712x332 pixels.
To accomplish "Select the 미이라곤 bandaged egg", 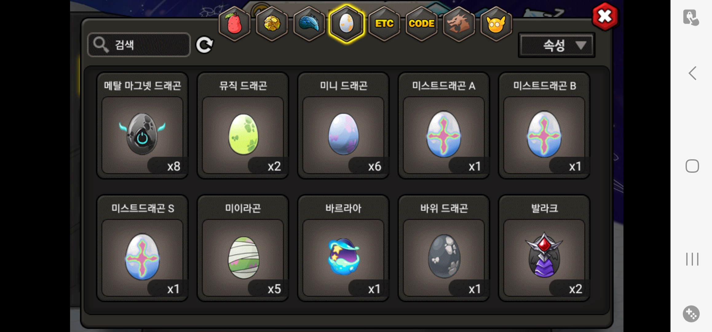I will [243, 248].
